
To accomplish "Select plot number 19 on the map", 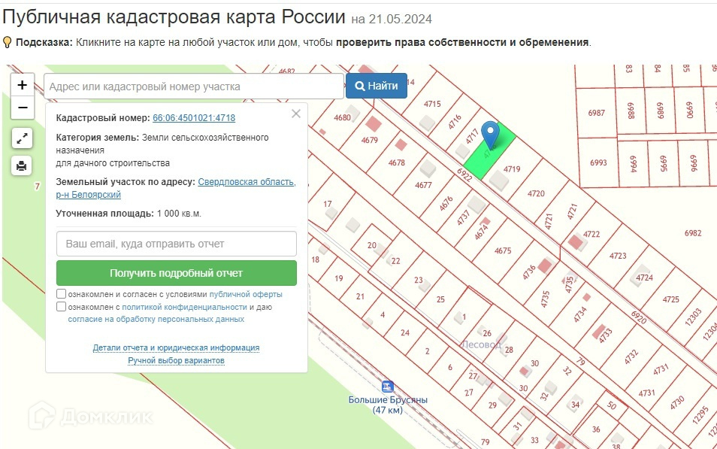I will pos(338,278).
